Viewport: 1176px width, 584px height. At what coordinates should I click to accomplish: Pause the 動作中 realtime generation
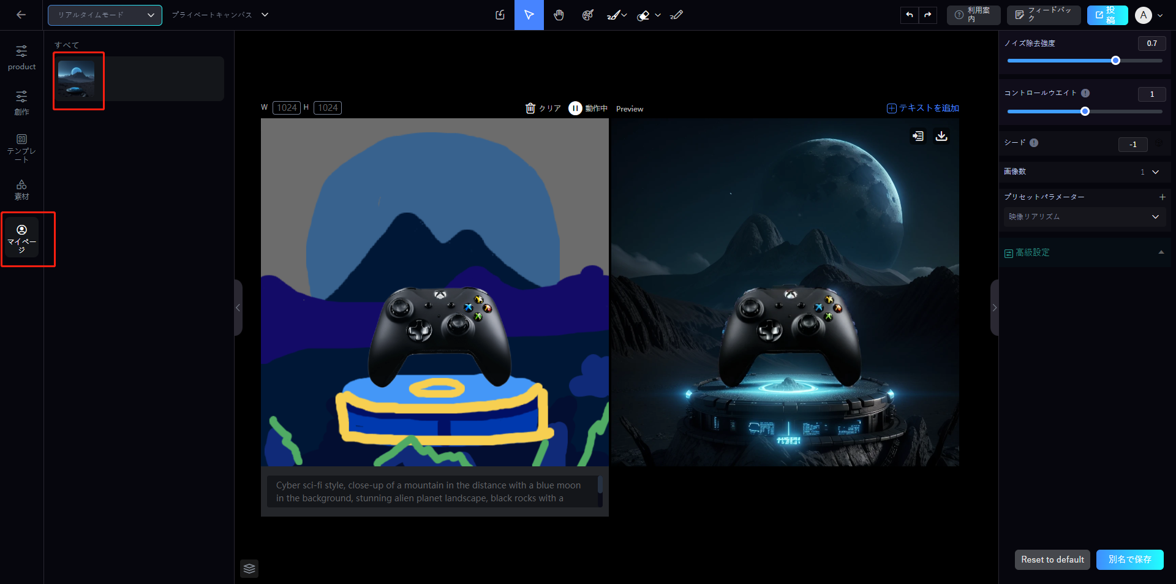point(575,108)
